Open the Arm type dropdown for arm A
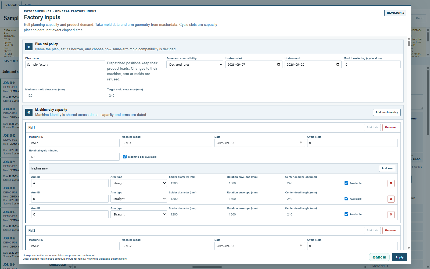This screenshot has height=269, width=430. point(139,183)
